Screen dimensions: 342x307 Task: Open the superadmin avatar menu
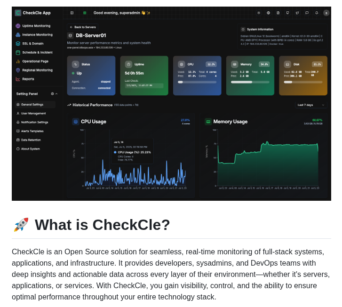[326, 13]
